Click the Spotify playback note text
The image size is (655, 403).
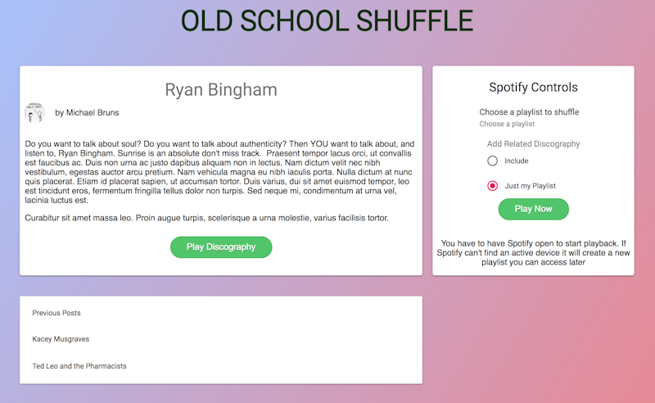[534, 252]
